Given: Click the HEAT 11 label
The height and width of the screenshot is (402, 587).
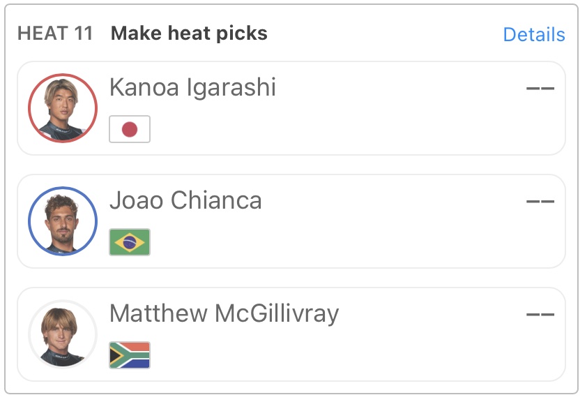Looking at the screenshot, I should [x=55, y=33].
